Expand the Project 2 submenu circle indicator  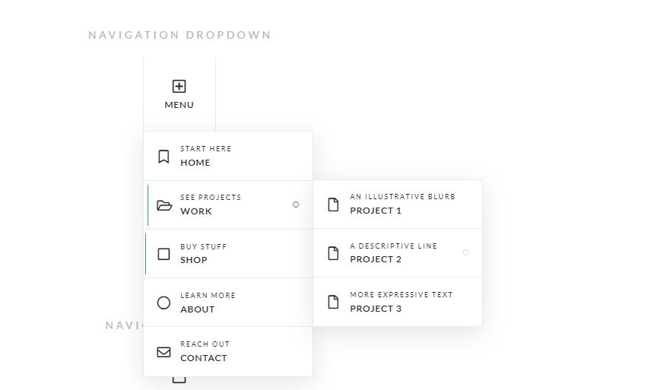click(465, 252)
